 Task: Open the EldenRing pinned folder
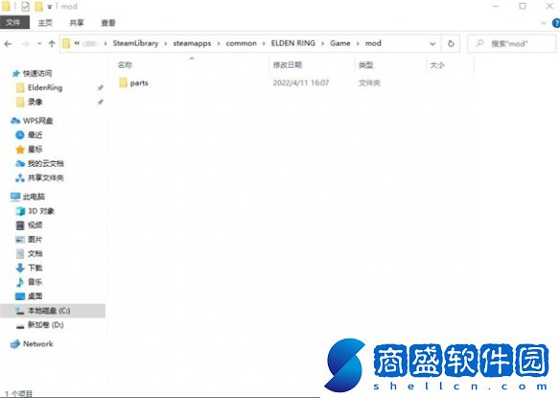point(45,87)
